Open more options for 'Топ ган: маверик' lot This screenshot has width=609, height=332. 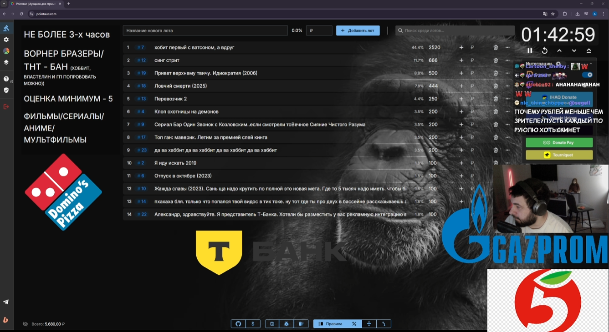[x=507, y=137]
